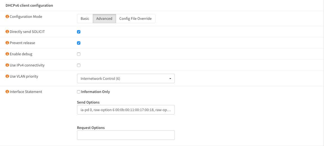Select the Advanced configuration mode
The width and height of the screenshot is (324, 146).
(104, 19)
